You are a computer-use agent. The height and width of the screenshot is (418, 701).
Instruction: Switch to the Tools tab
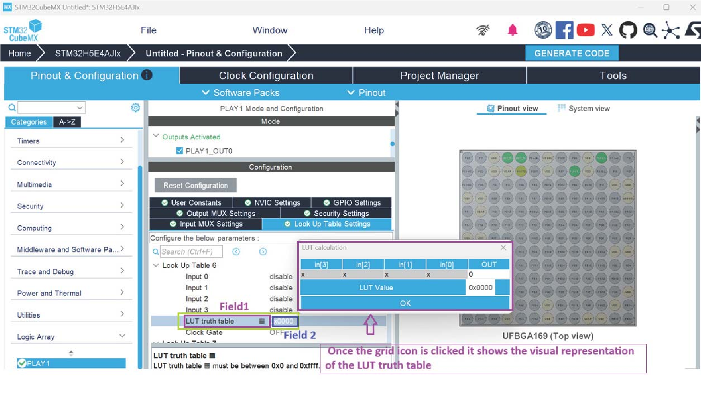613,75
